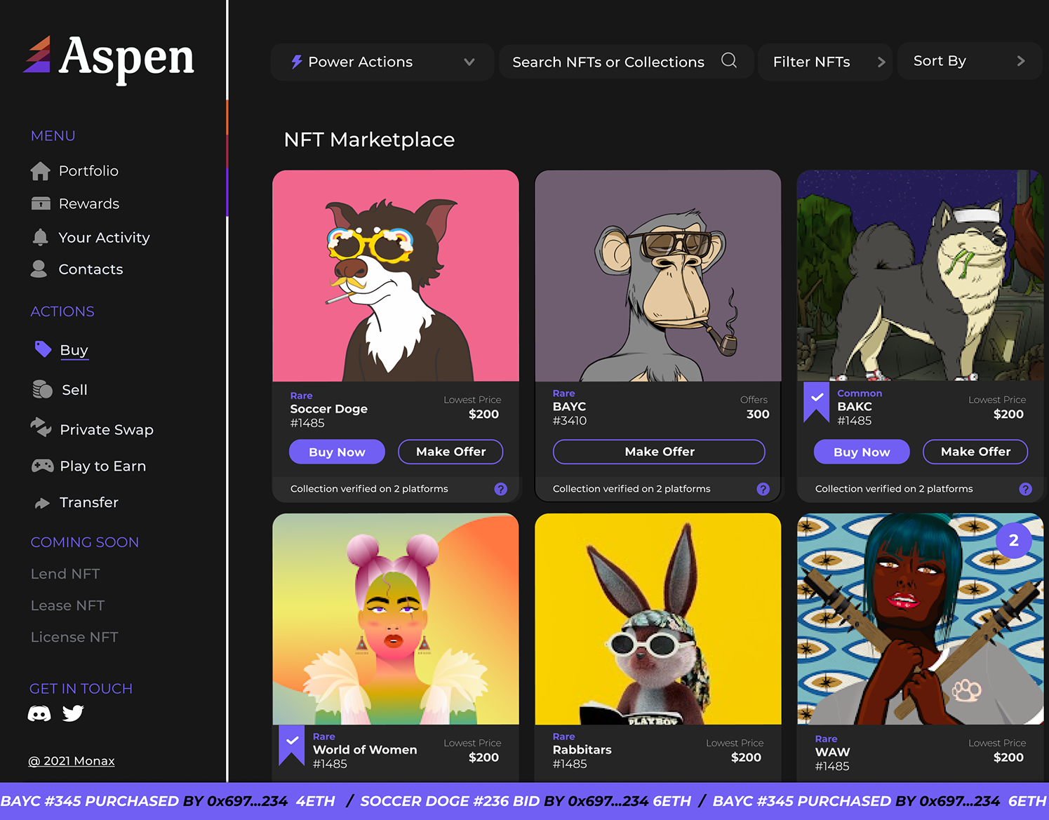Open the WAW artwork thumbnail
The image size is (1049, 820).
[x=920, y=619]
